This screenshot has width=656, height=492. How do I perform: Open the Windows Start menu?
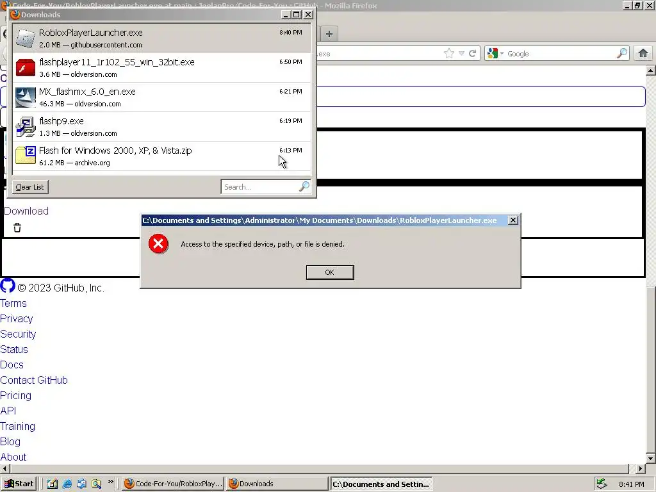click(x=19, y=484)
